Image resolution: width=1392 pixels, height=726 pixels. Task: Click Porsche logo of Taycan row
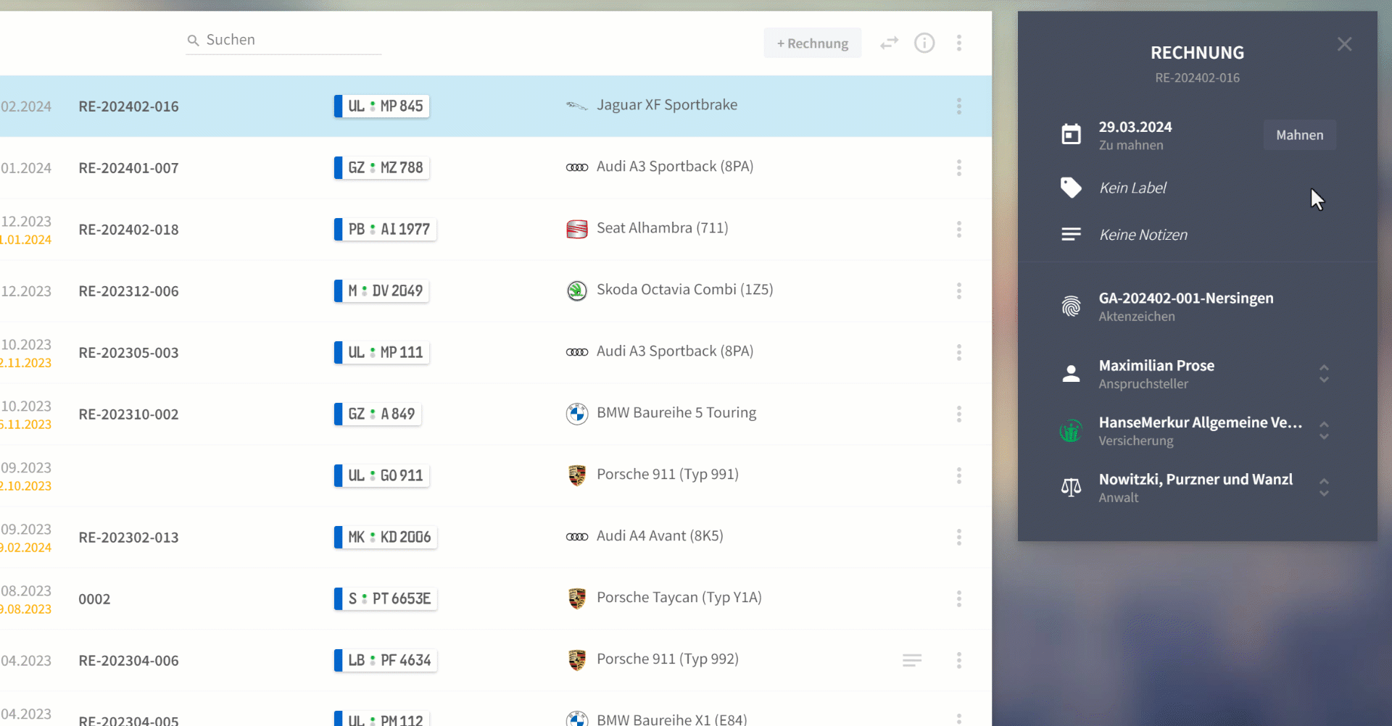[x=577, y=598]
